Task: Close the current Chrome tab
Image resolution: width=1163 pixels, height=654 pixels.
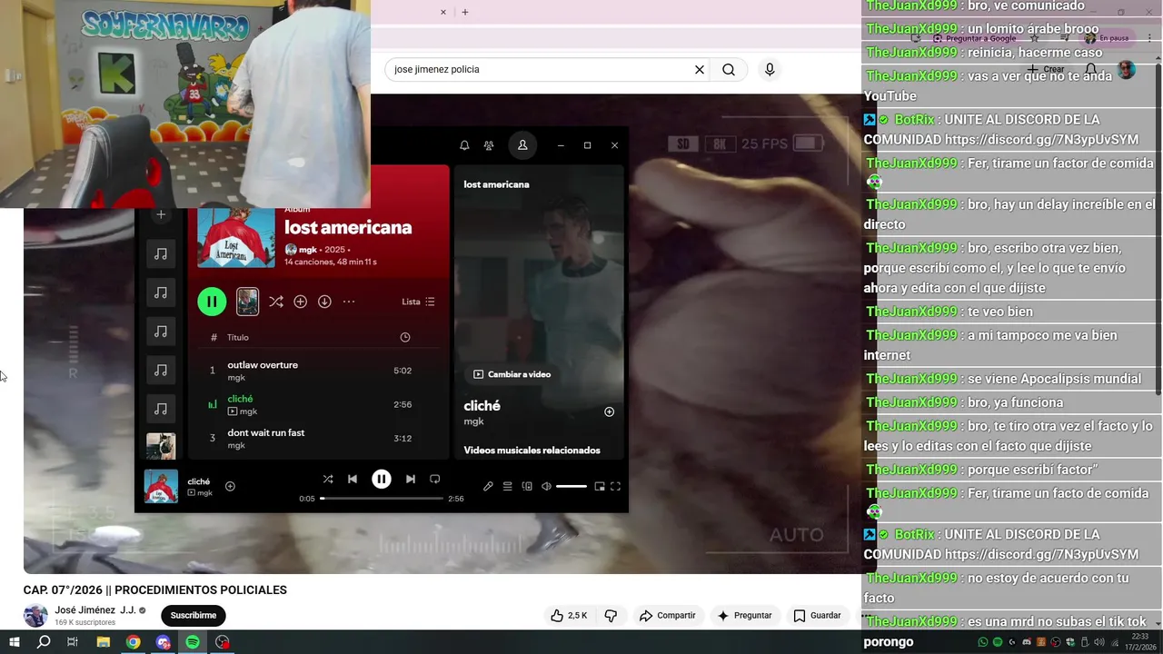Action: tap(443, 12)
